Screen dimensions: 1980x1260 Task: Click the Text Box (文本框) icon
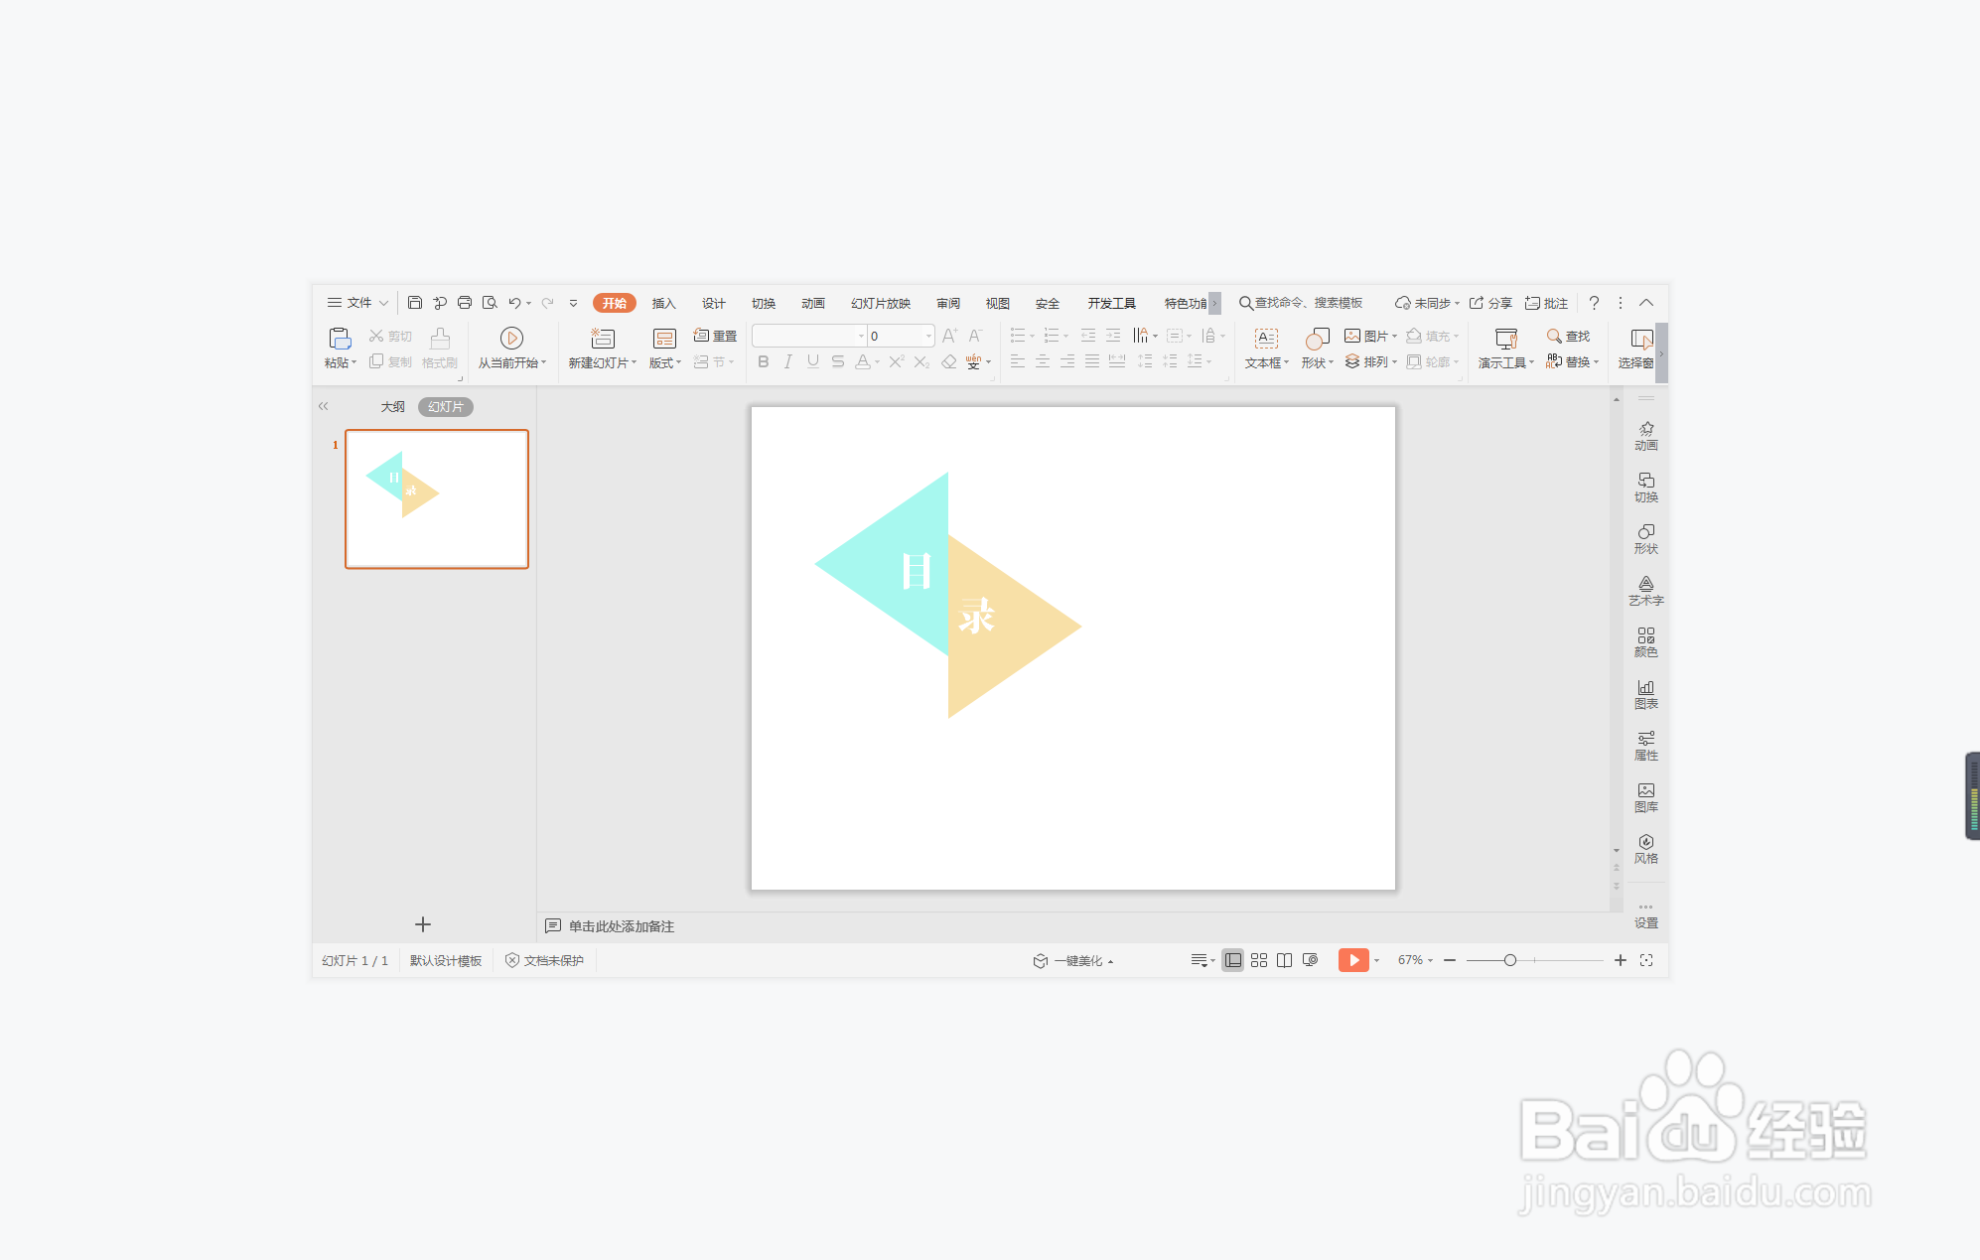coord(1266,339)
